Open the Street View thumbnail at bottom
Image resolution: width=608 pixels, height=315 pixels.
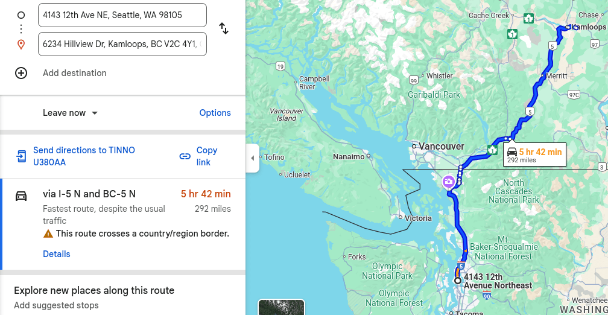[281, 307]
